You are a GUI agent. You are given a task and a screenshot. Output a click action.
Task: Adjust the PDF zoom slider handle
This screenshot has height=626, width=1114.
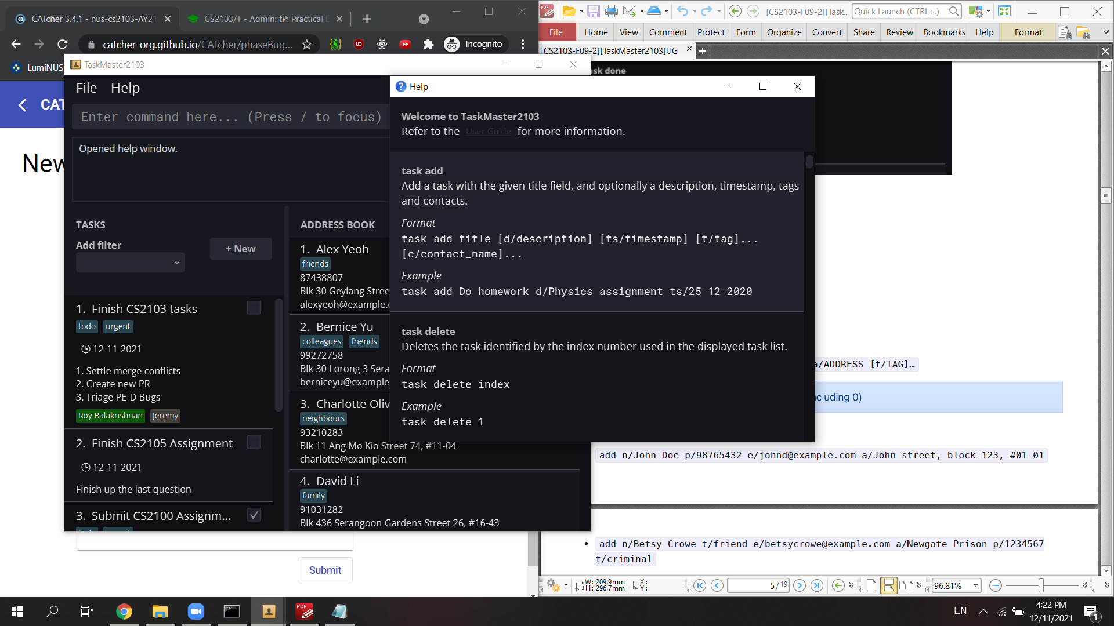click(x=1041, y=585)
